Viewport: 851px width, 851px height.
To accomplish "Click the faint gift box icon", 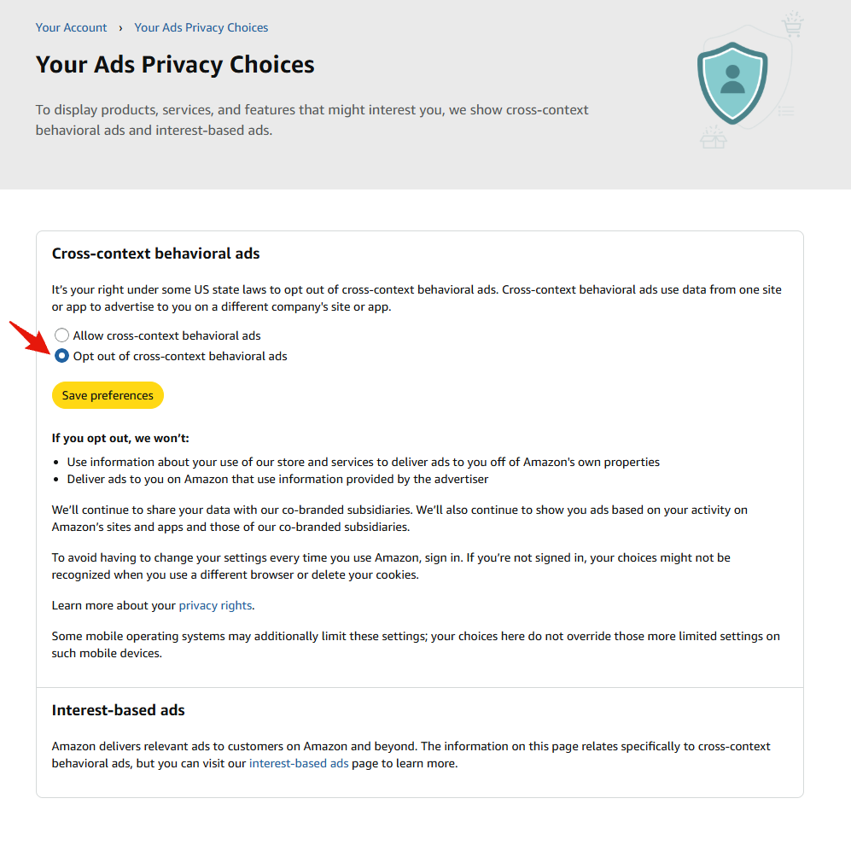I will pyautogui.click(x=713, y=137).
